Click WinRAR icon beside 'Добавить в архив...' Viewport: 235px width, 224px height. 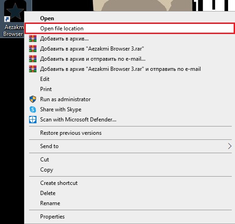click(33, 39)
